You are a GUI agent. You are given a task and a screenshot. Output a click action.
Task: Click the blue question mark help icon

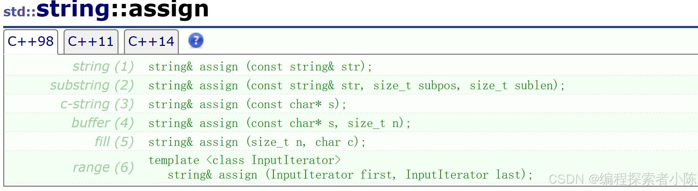tap(196, 41)
